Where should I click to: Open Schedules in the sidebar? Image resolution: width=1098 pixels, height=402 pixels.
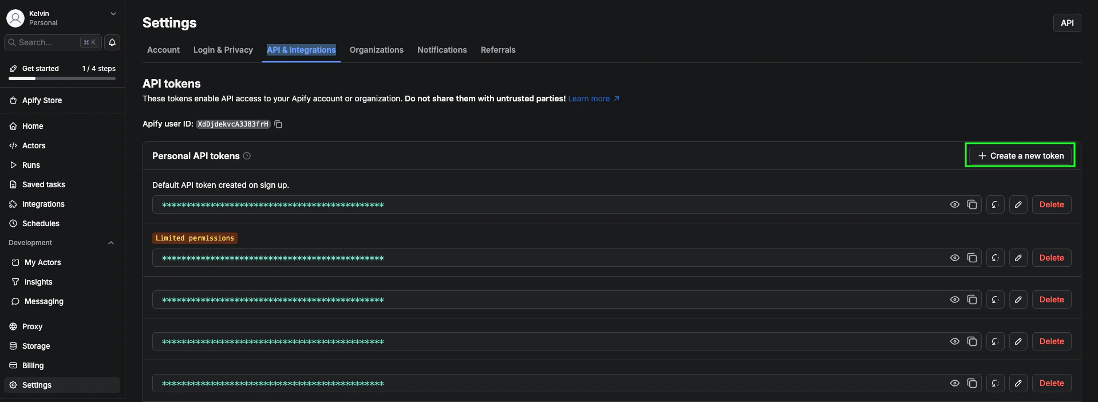click(x=62, y=223)
